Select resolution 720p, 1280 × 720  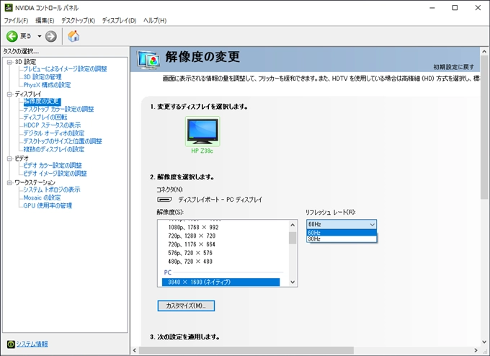(x=192, y=236)
